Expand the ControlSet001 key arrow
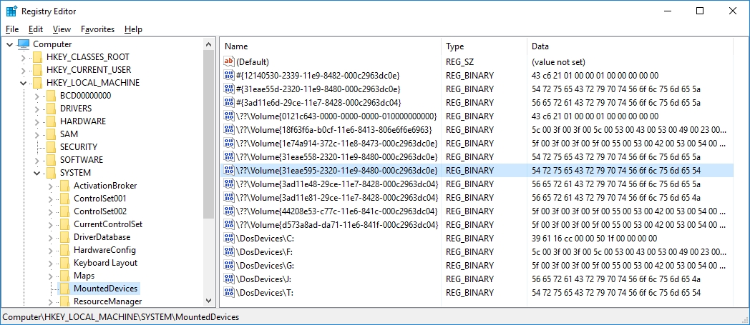The width and height of the screenshot is (750, 325). [50, 199]
